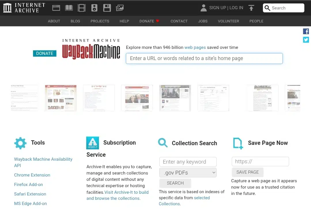The height and width of the screenshot is (209, 311).
Task: Click the magnifier icon in search box
Action: tap(267, 8)
